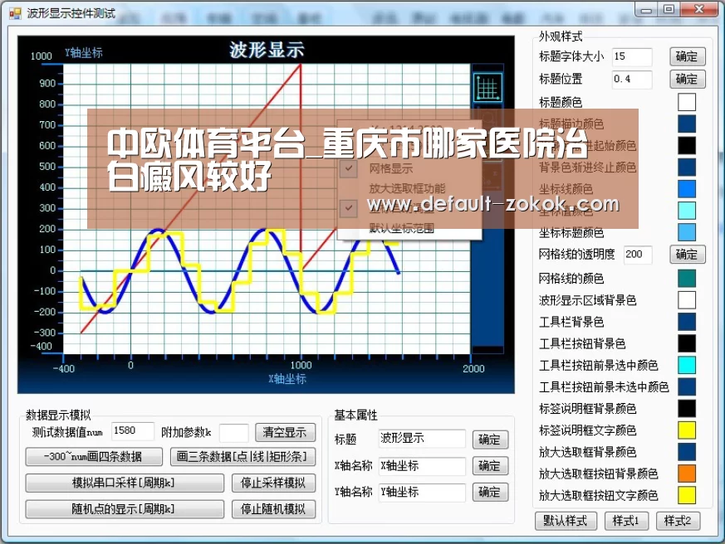The width and height of the screenshot is (725, 544).
Task: Open the 标签说明框背景颜色 black swatch
Action: click(687, 409)
